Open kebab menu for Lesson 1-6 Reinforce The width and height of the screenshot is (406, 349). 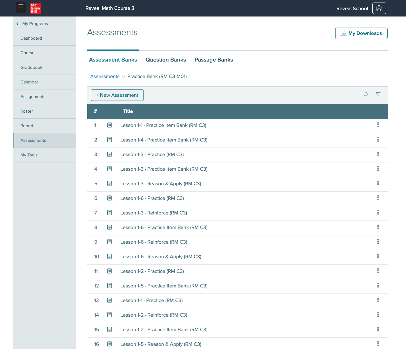pyautogui.click(x=378, y=242)
